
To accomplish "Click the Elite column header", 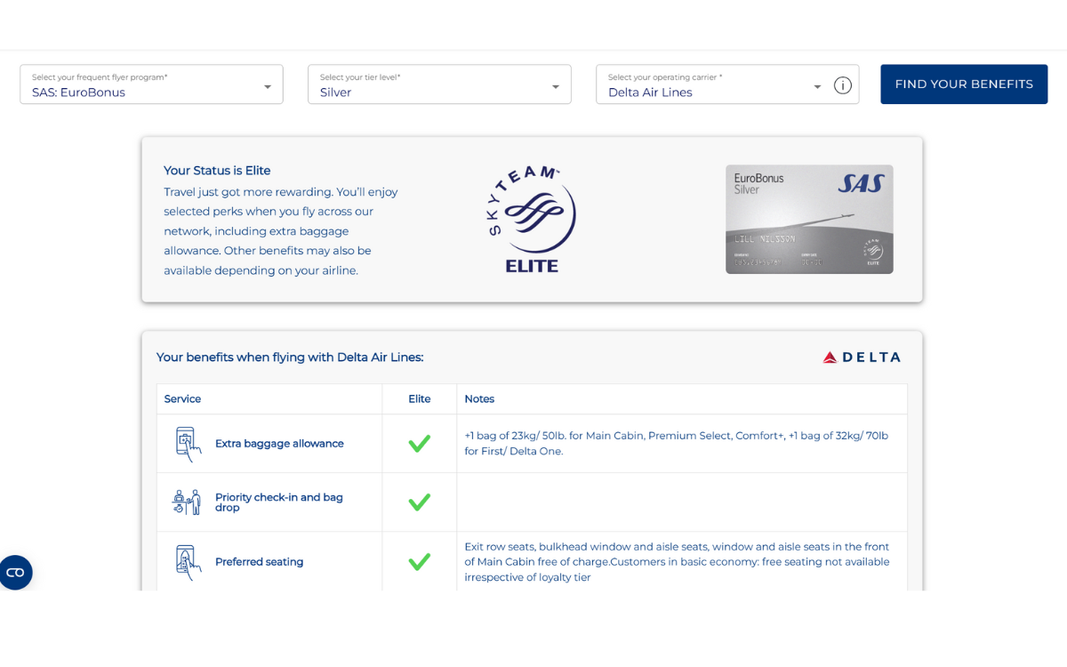I will 419,399.
